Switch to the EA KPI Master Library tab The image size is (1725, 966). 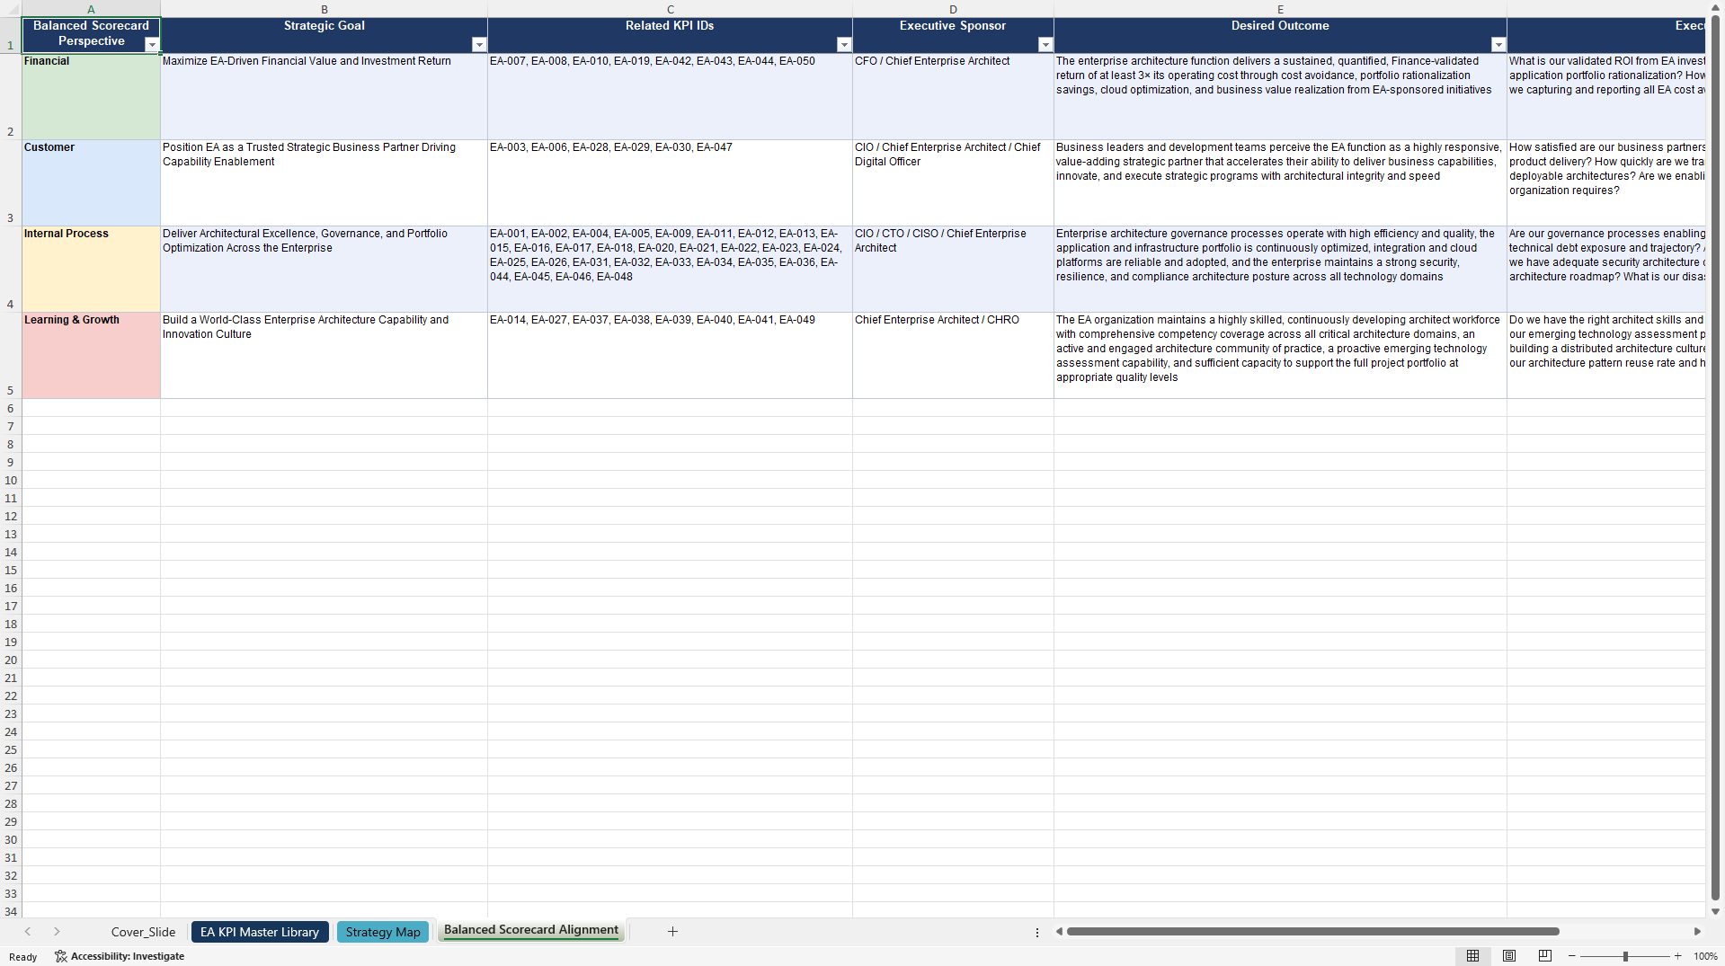point(260,932)
